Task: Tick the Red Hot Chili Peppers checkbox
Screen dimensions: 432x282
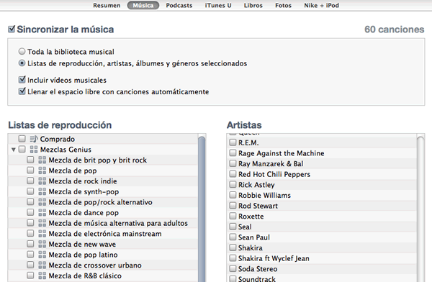Action: tap(233, 174)
